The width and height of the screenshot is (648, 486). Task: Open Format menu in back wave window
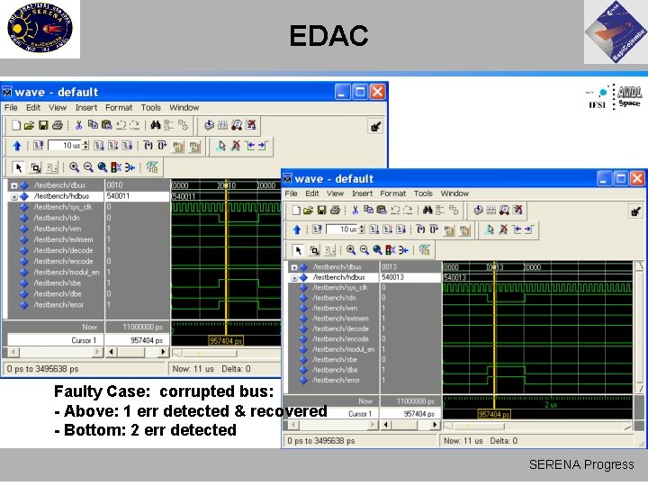(x=119, y=107)
